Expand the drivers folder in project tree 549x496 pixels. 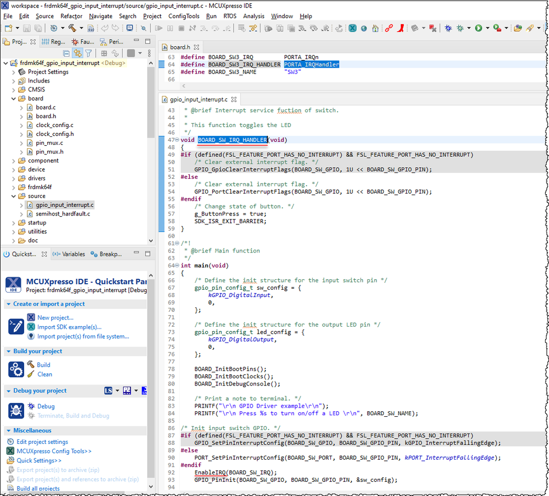(x=13, y=178)
